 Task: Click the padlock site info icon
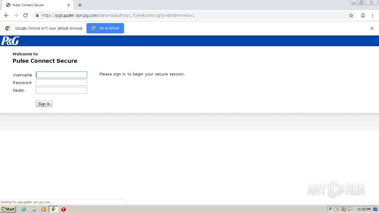point(37,15)
